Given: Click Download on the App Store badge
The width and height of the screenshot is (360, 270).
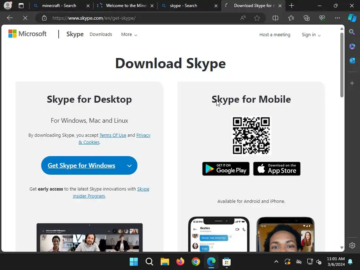Looking at the screenshot, I should tap(277, 169).
